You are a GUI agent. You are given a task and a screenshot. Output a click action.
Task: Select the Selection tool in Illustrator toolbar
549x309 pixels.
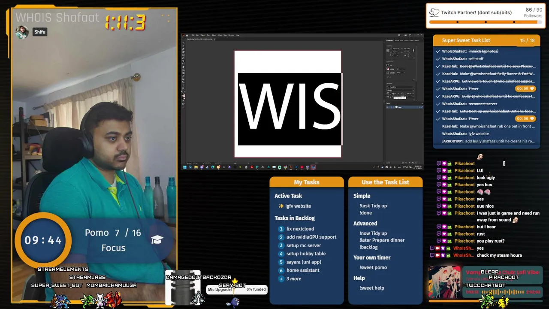click(x=183, y=43)
